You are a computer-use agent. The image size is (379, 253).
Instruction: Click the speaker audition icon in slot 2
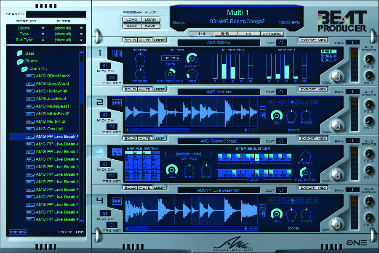click(x=270, y=102)
